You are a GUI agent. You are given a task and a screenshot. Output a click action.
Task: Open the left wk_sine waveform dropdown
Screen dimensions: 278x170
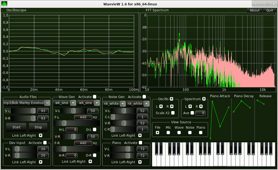73,103
